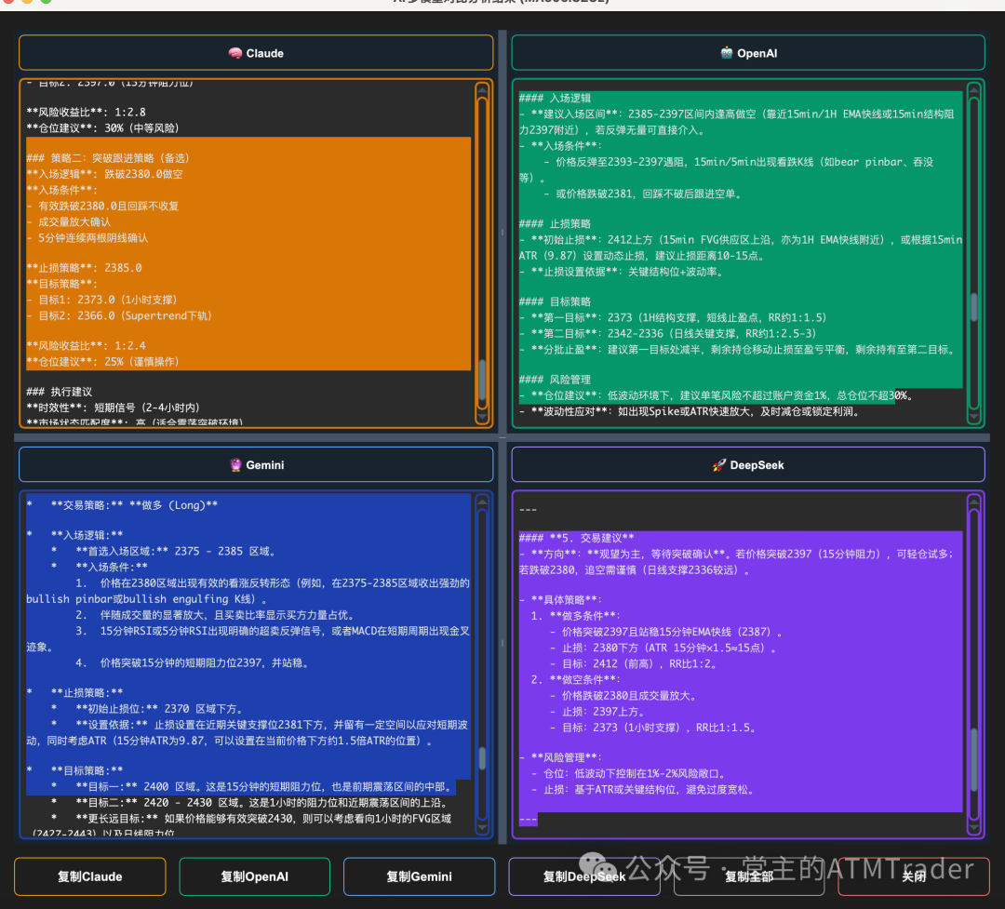This screenshot has height=909, width=1005.
Task: Click '#### 止损策略' heading in OpenAI panel
Action: pyautogui.click(x=555, y=223)
